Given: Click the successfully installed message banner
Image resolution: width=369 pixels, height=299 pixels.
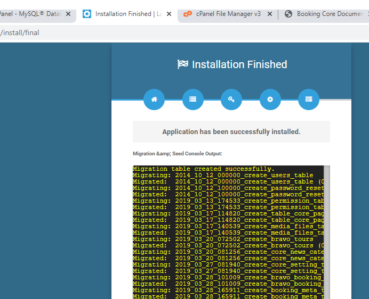Looking at the screenshot, I should pyautogui.click(x=231, y=132).
